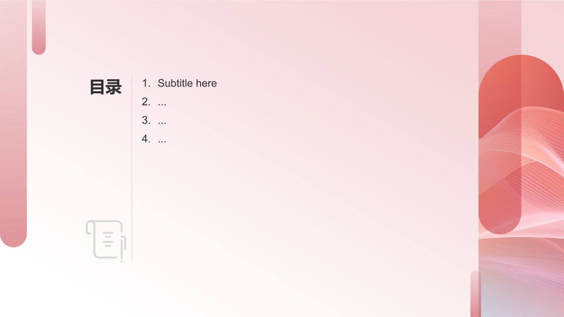Click the list number "1."

[x=146, y=83]
